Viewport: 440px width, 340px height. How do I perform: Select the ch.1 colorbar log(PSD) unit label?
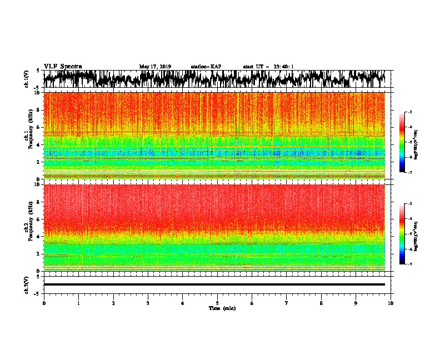(416, 144)
